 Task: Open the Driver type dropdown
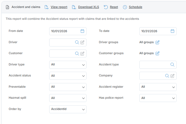pos(68,65)
